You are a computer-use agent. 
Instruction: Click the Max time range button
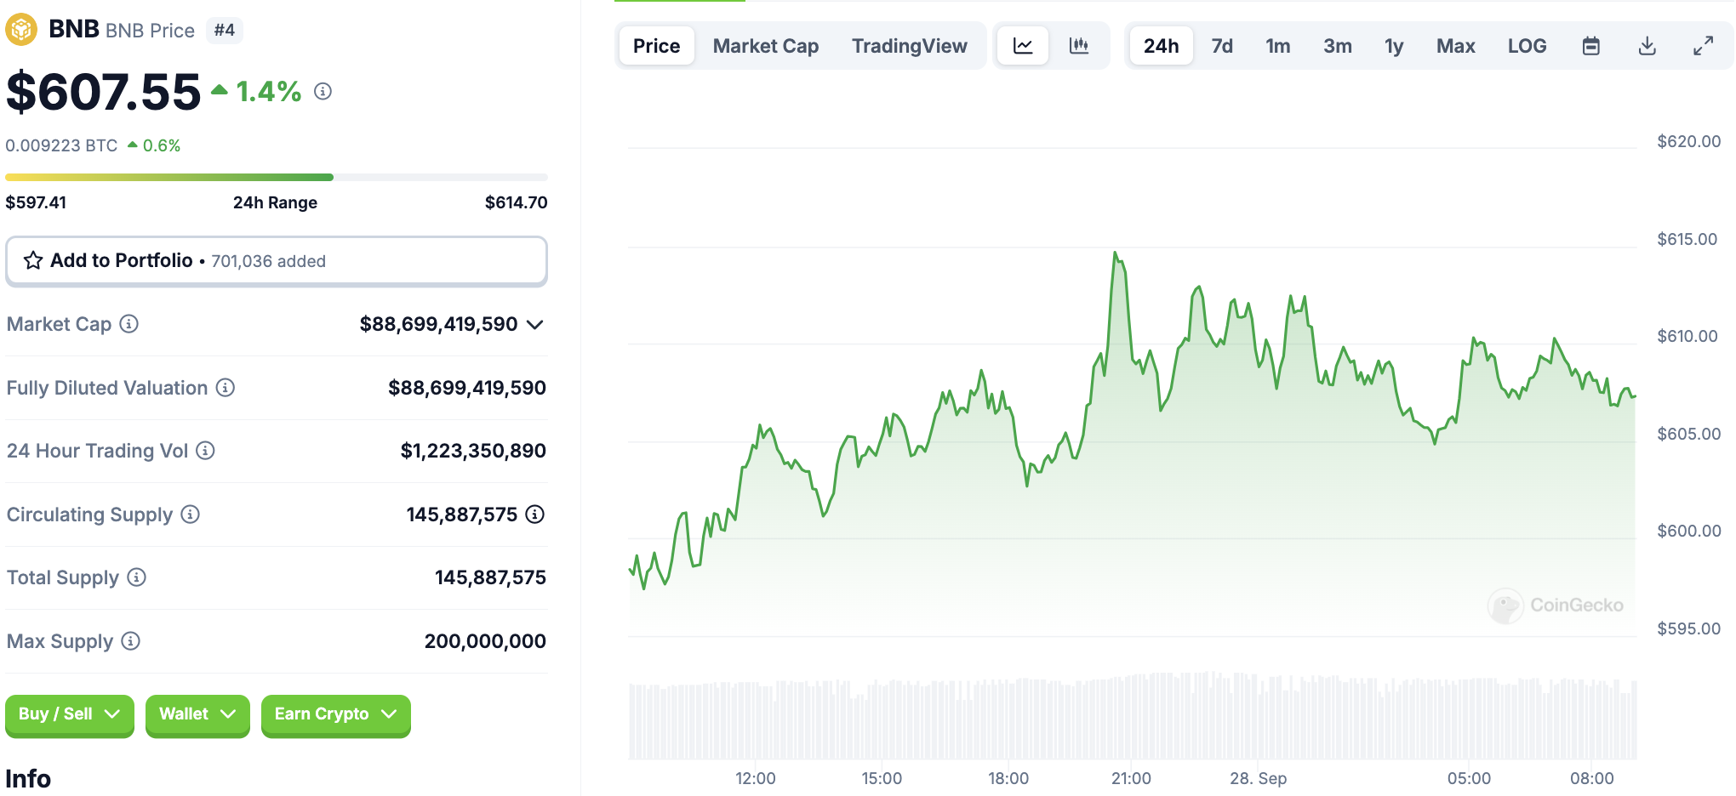1455,46
